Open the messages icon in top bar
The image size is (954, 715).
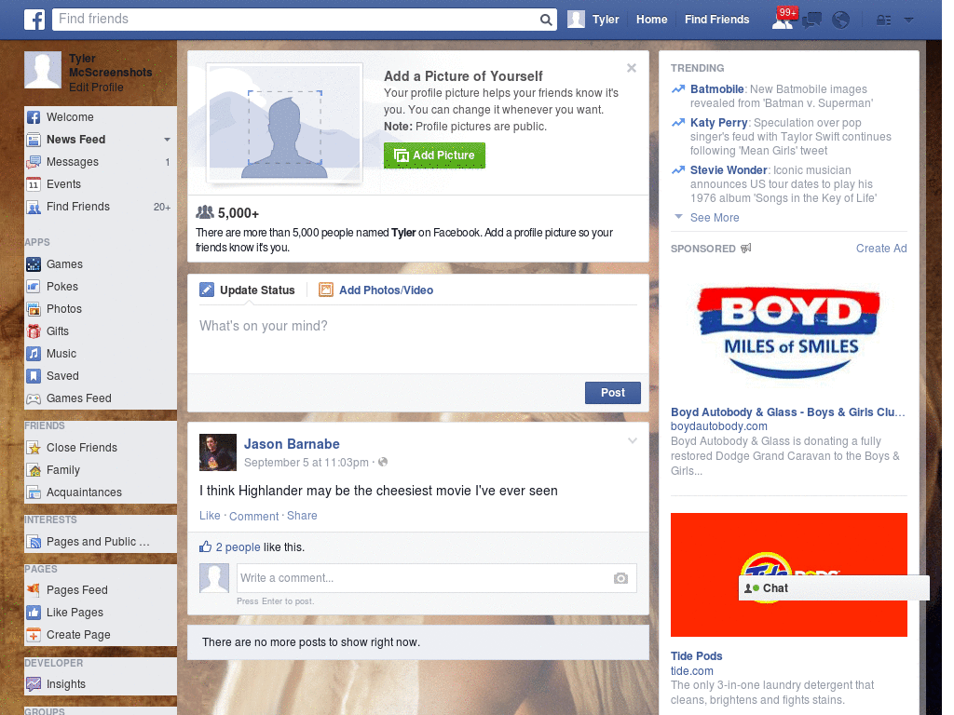tap(811, 20)
